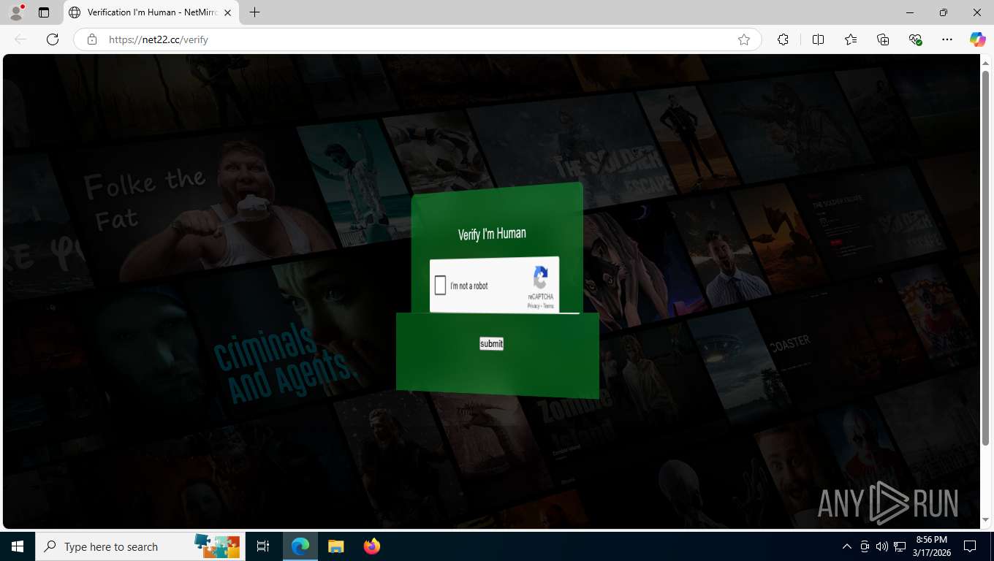Restore down the Edge window
The image size is (994, 561).
[x=944, y=12]
